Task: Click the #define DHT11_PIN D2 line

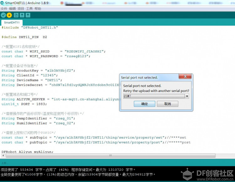Action: 24,37
